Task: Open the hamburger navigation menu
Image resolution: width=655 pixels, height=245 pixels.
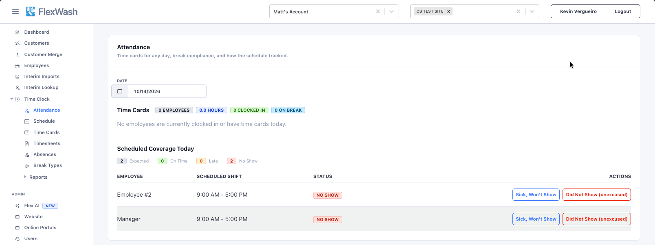Action: (x=15, y=12)
